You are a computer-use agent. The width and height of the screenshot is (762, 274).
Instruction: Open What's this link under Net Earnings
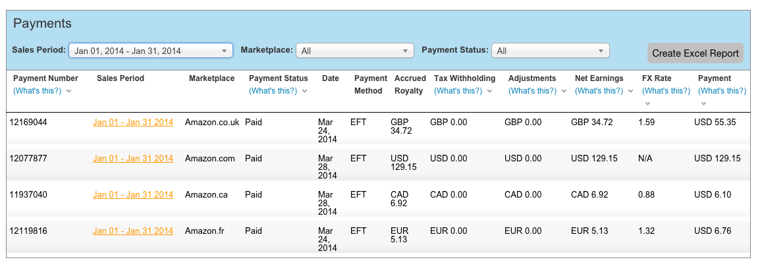pyautogui.click(x=599, y=91)
